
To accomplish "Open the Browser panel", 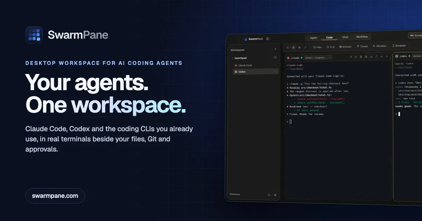I will 345,46.
